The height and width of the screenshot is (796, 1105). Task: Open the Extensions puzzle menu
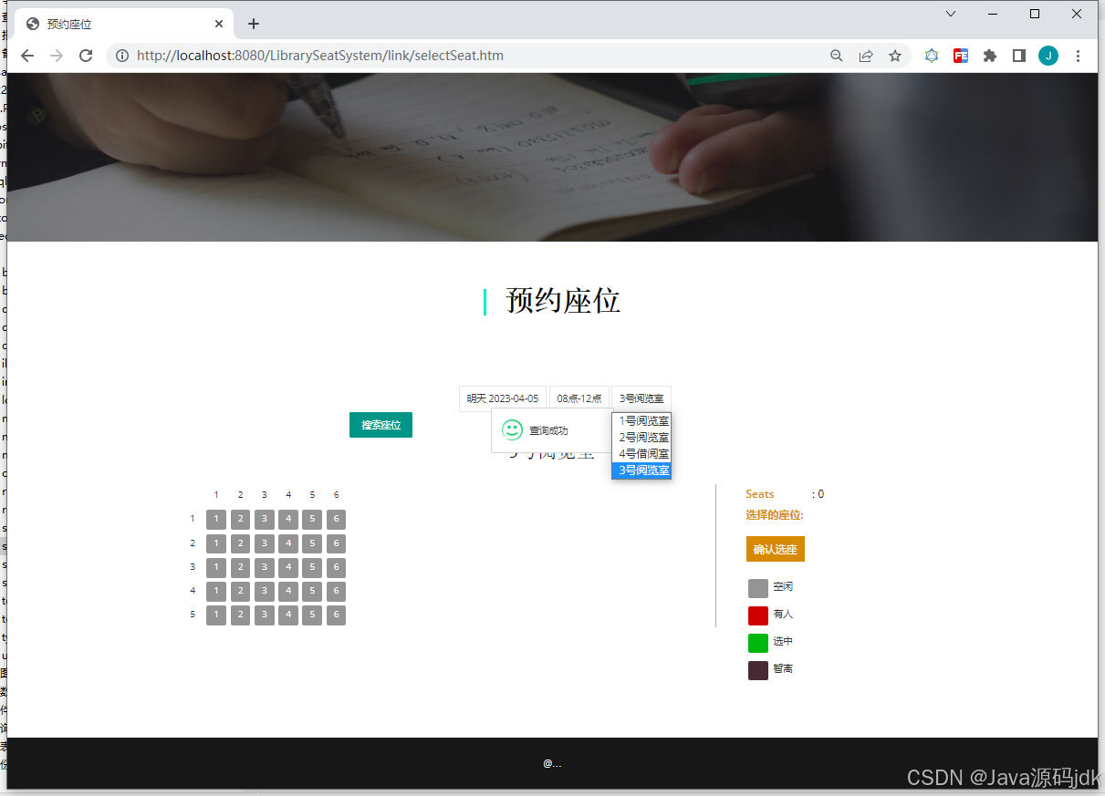tap(990, 56)
